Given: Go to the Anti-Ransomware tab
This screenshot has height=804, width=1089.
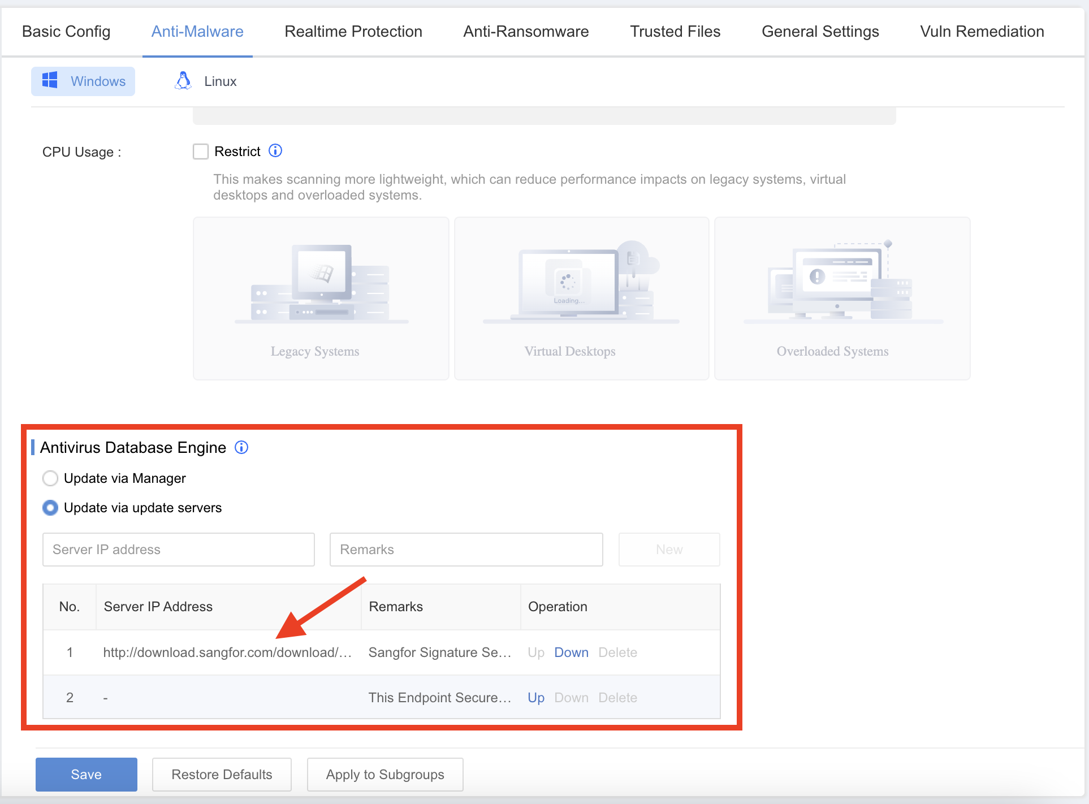Looking at the screenshot, I should (526, 31).
